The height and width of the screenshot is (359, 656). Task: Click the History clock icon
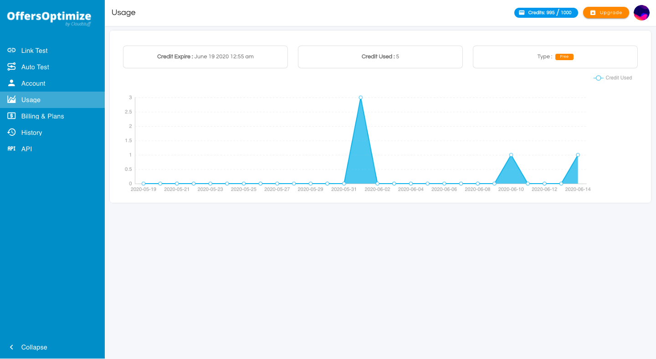click(x=11, y=132)
